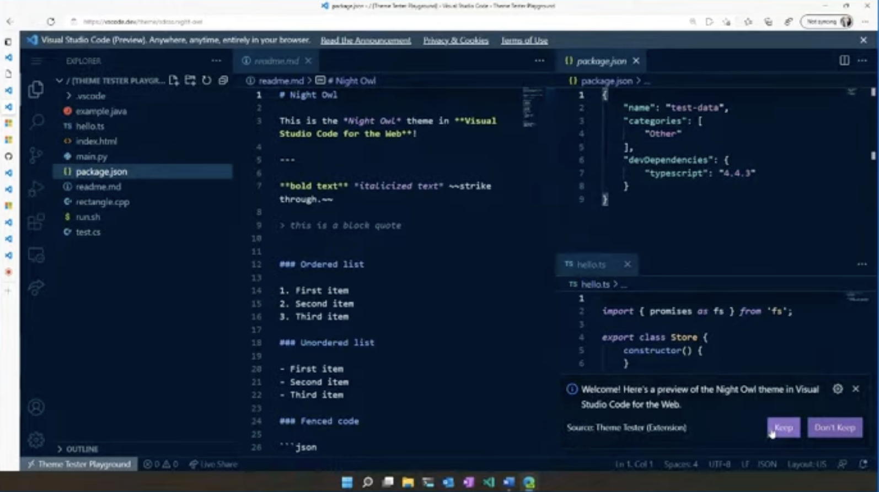
Task: Click Theme Tester Playground remote indicator
Action: click(x=79, y=464)
